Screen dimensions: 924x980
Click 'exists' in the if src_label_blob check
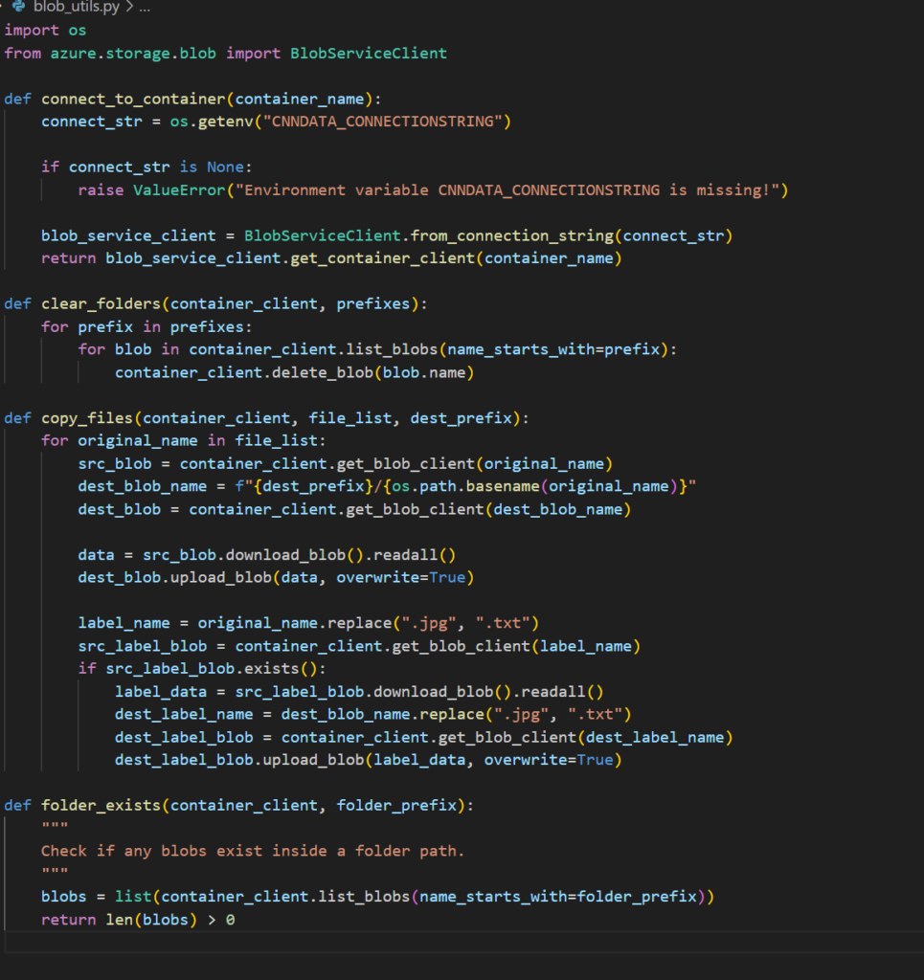pos(272,669)
